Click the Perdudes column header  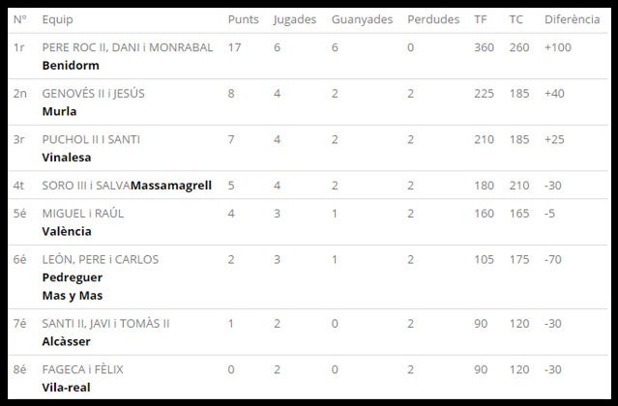point(433,19)
